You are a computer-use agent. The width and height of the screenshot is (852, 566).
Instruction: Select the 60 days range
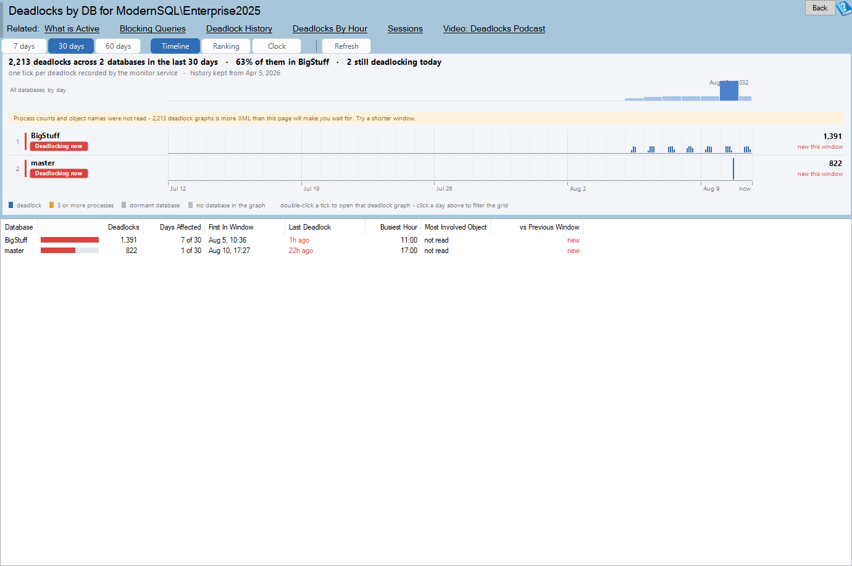(118, 46)
